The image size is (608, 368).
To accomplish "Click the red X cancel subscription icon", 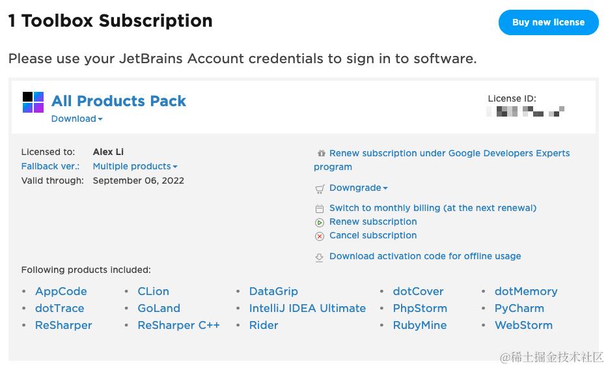I will click(320, 236).
